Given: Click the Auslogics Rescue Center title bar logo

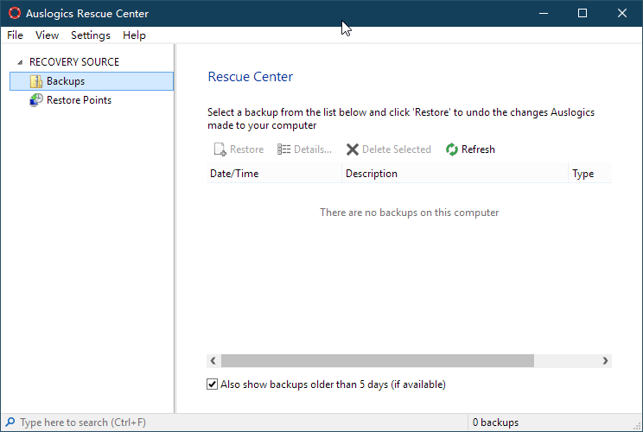Looking at the screenshot, I should point(14,13).
